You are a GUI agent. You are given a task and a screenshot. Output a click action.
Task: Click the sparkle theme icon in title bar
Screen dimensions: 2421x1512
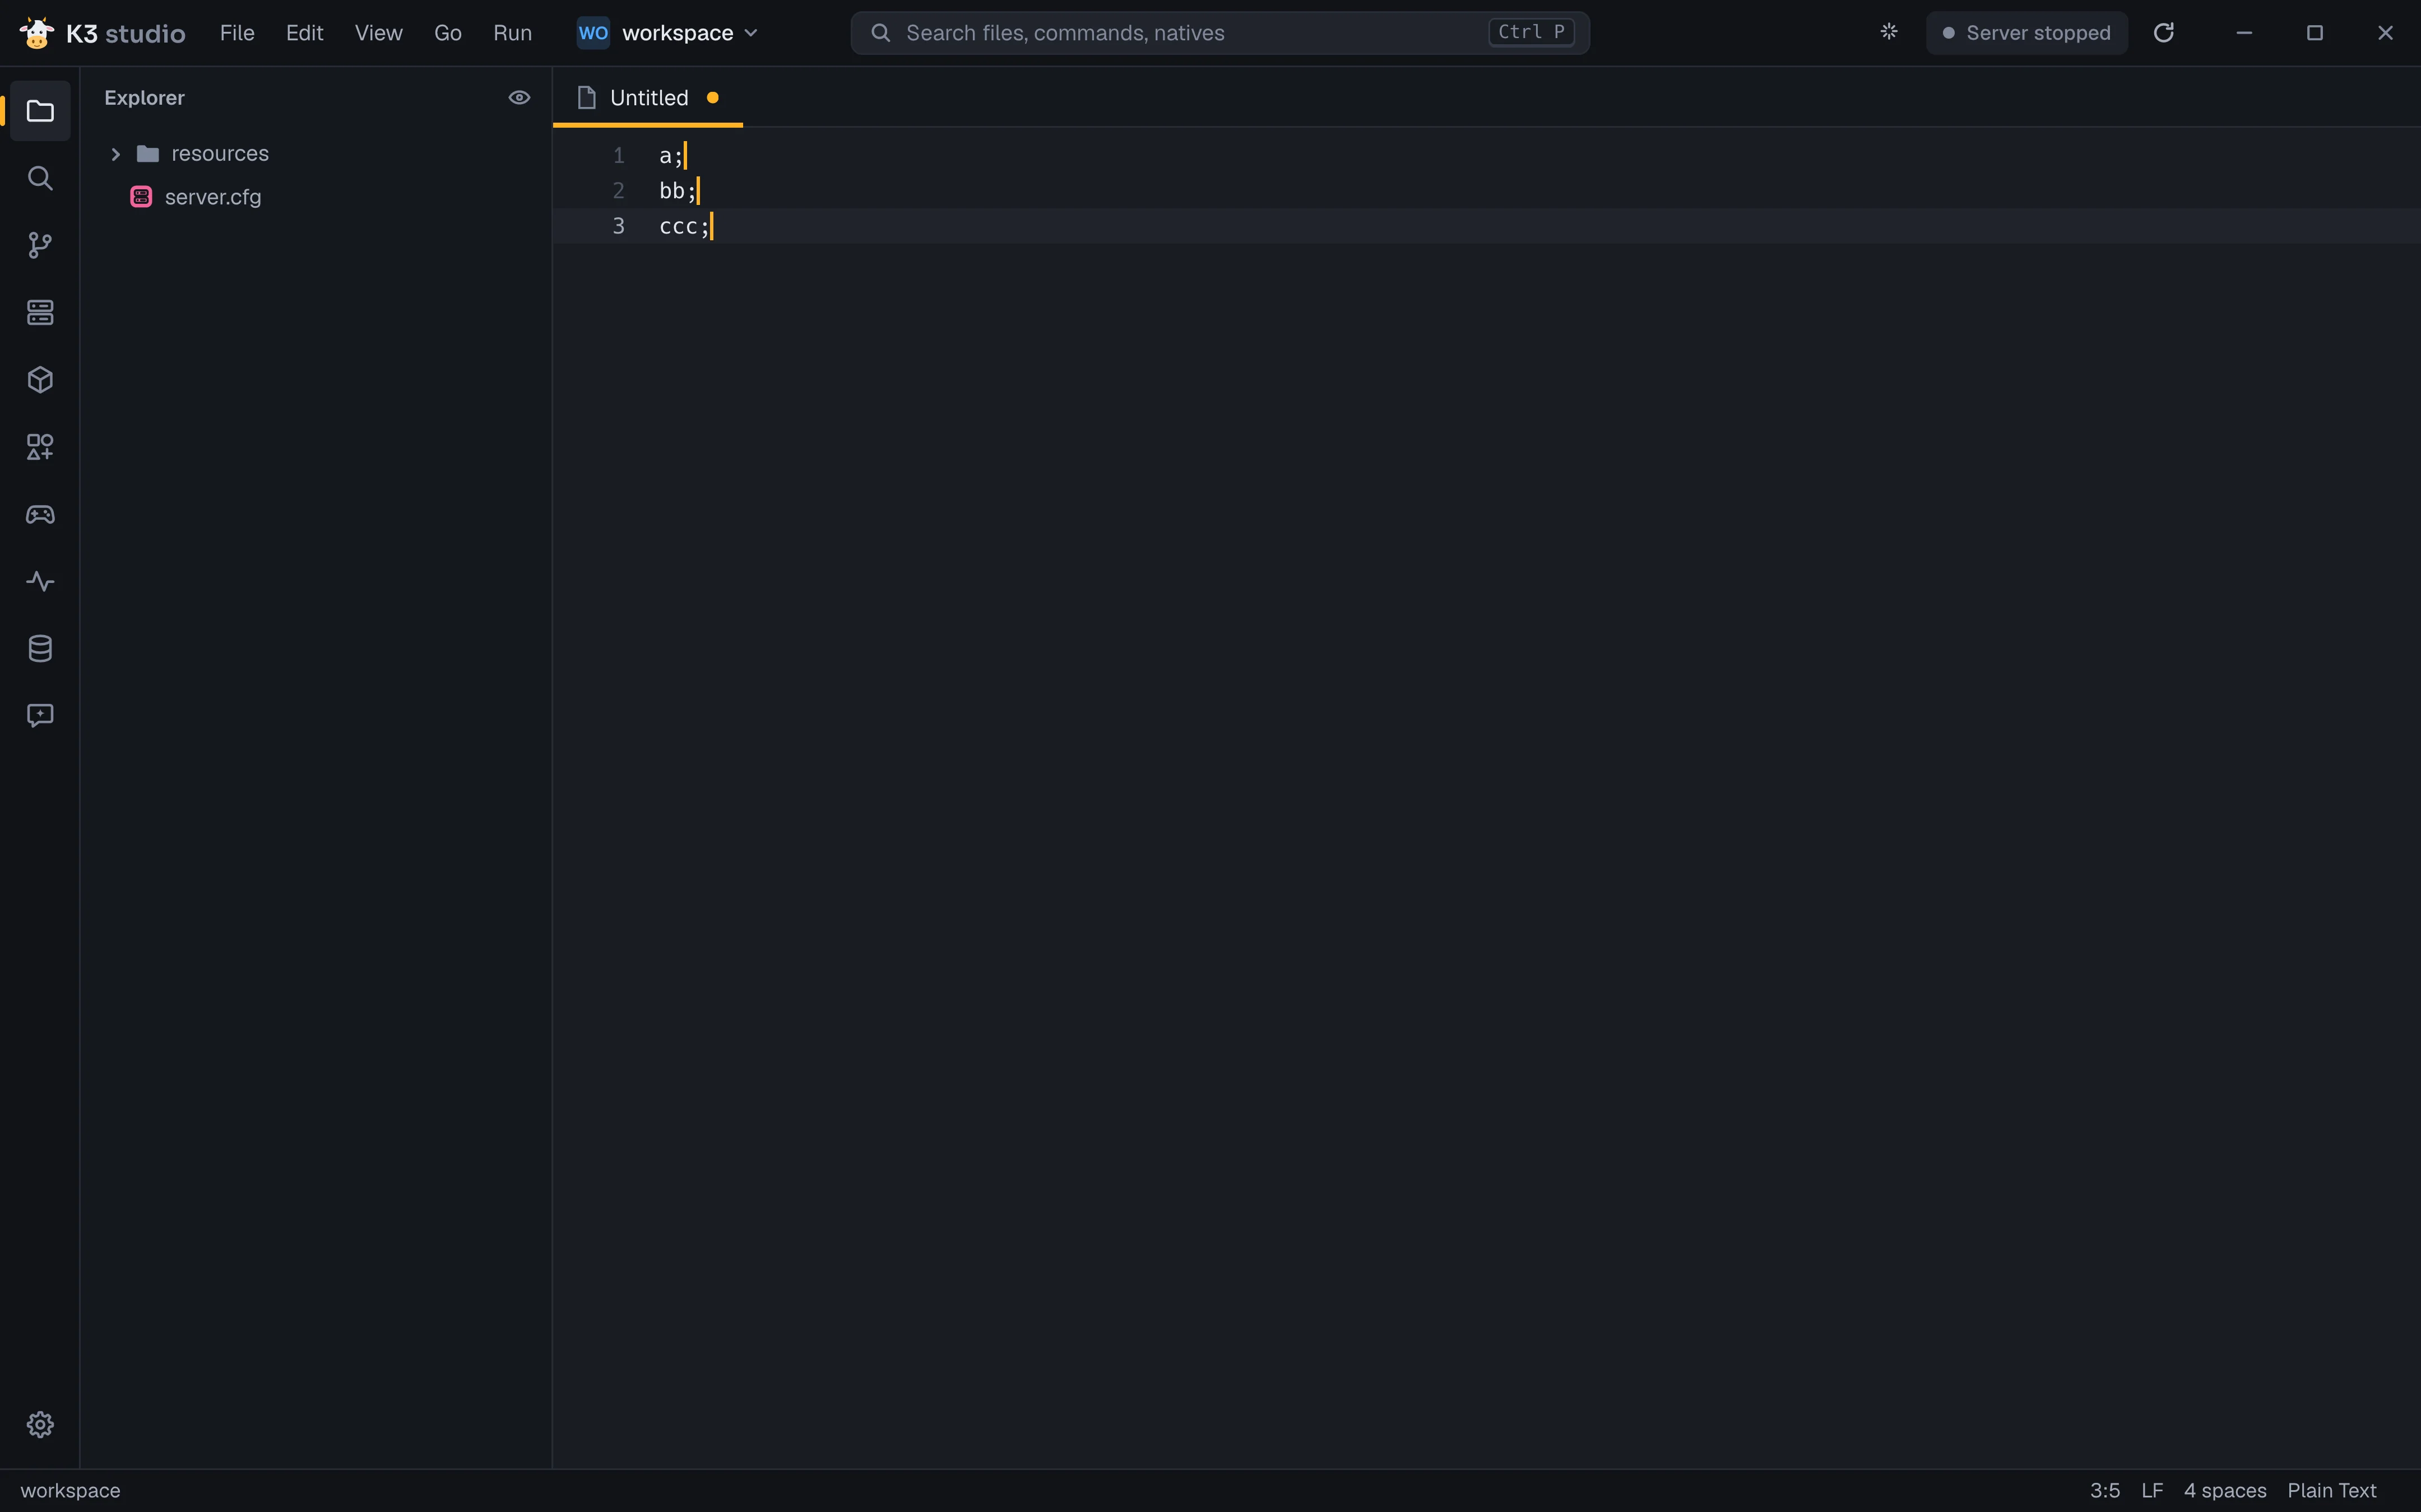pyautogui.click(x=1889, y=32)
